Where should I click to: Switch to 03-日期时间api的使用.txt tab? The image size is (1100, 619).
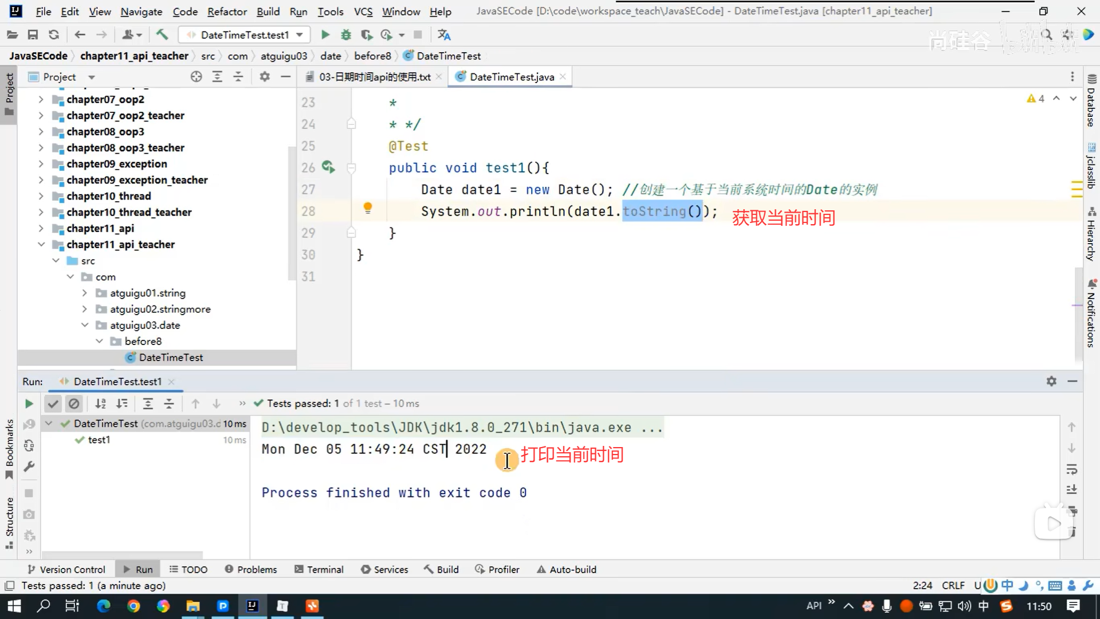coord(374,77)
